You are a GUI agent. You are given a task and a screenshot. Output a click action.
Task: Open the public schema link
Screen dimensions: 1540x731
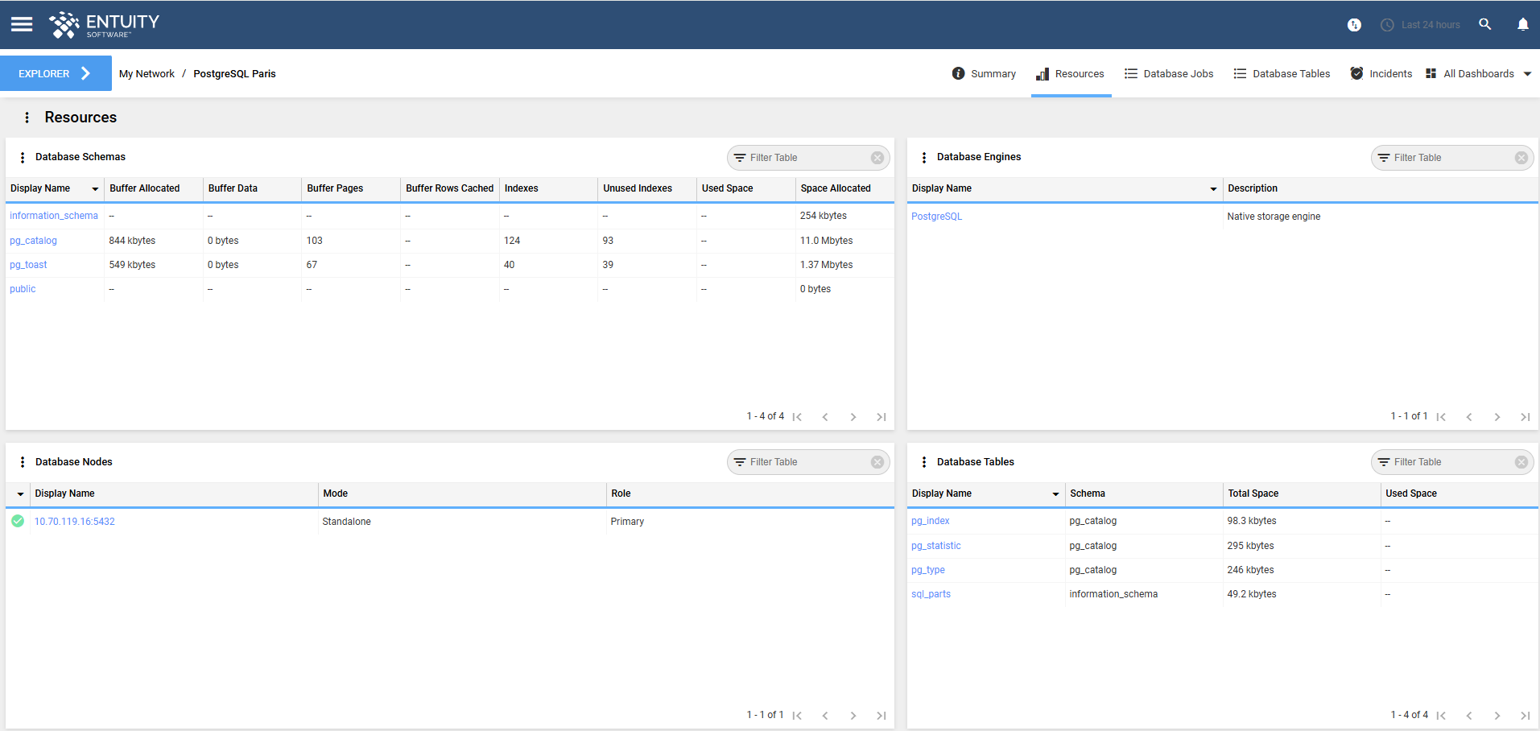[x=23, y=289]
